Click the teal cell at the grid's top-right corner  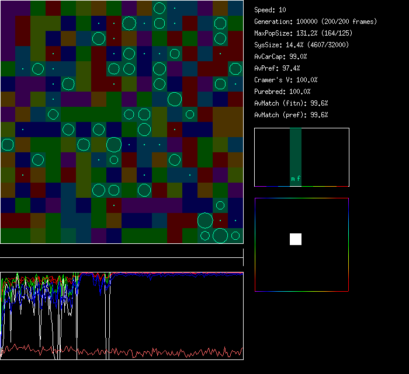tap(235, 8)
